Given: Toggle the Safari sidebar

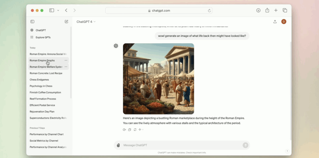Looking at the screenshot, I should [x=52, y=10].
